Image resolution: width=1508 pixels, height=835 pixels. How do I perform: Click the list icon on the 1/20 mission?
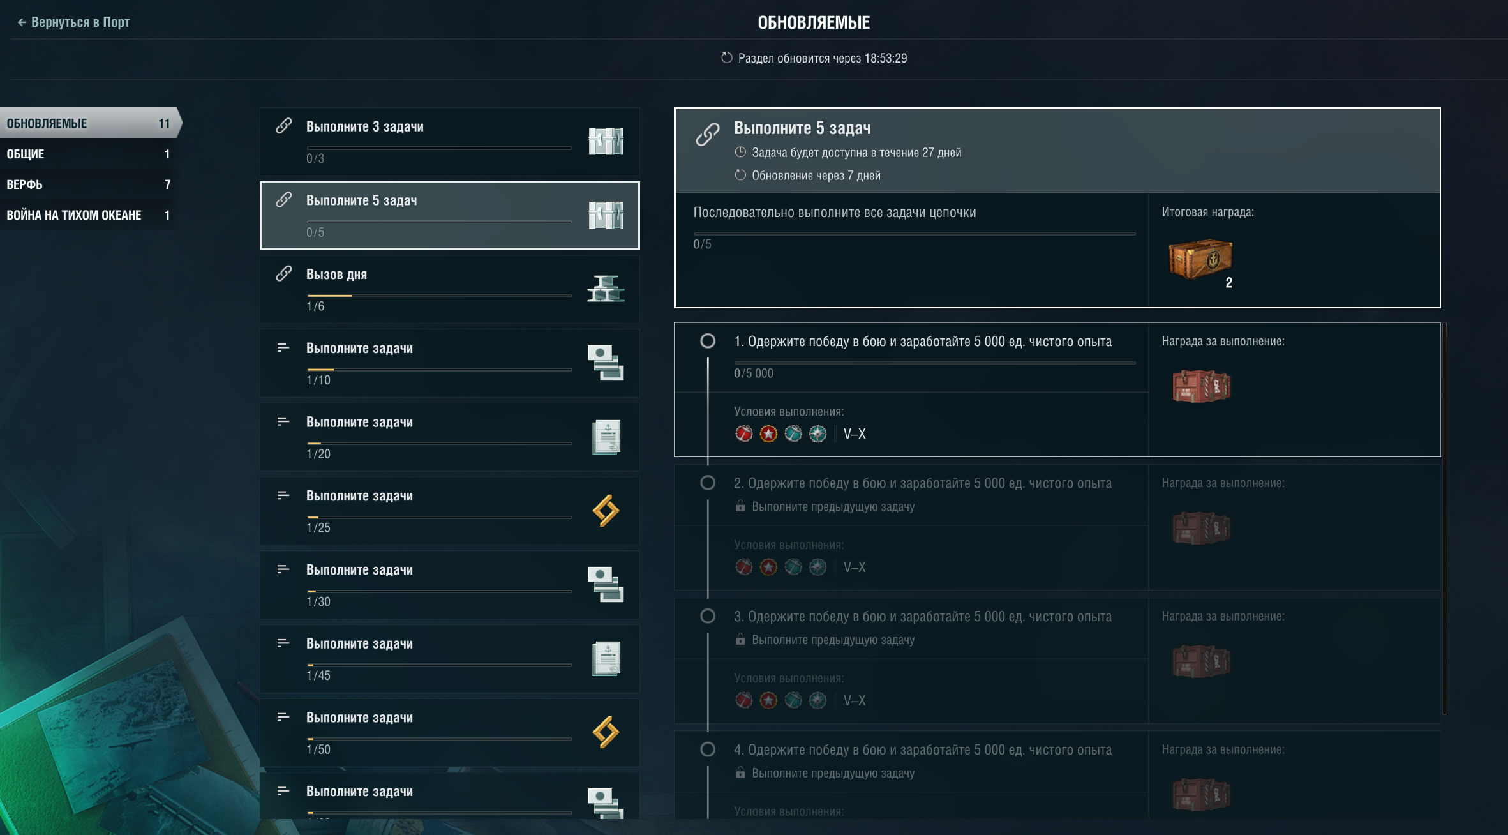[283, 421]
